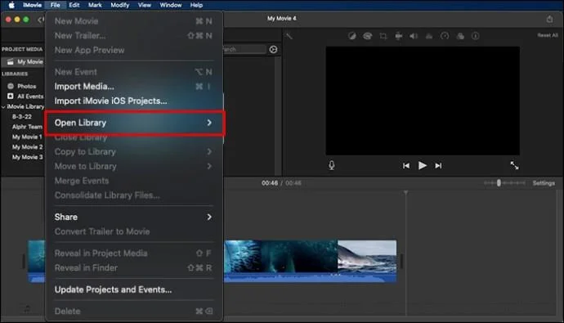Open Noise Reduction and Equalizer tool

[429, 36]
